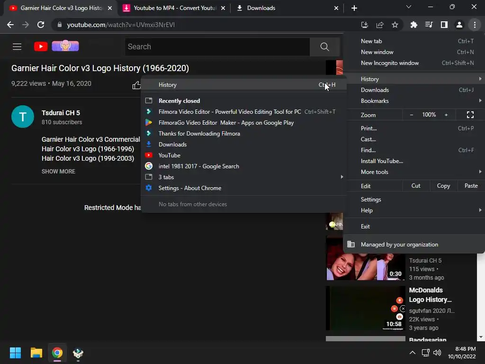Open the tab search chevron

tap(409, 7)
